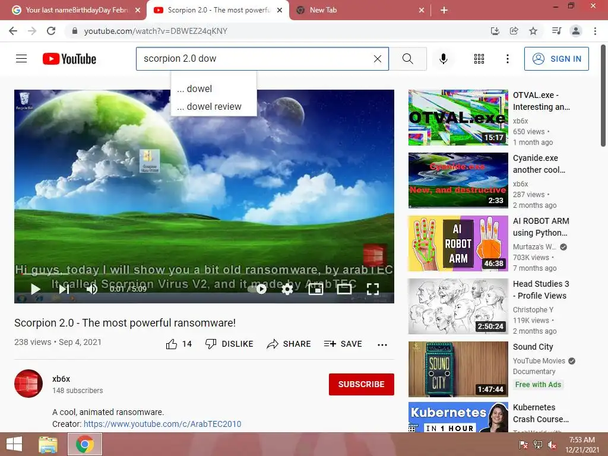Toggle the autoplay switch in player
The width and height of the screenshot is (608, 456).
[257, 289]
